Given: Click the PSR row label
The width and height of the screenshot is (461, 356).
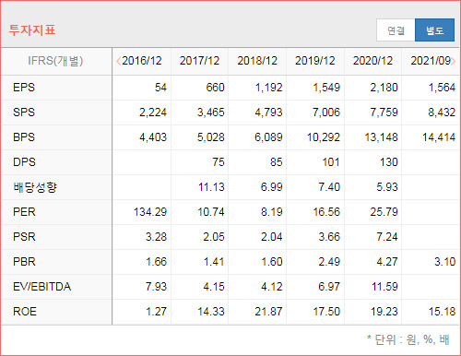Looking at the screenshot, I should click(24, 237).
